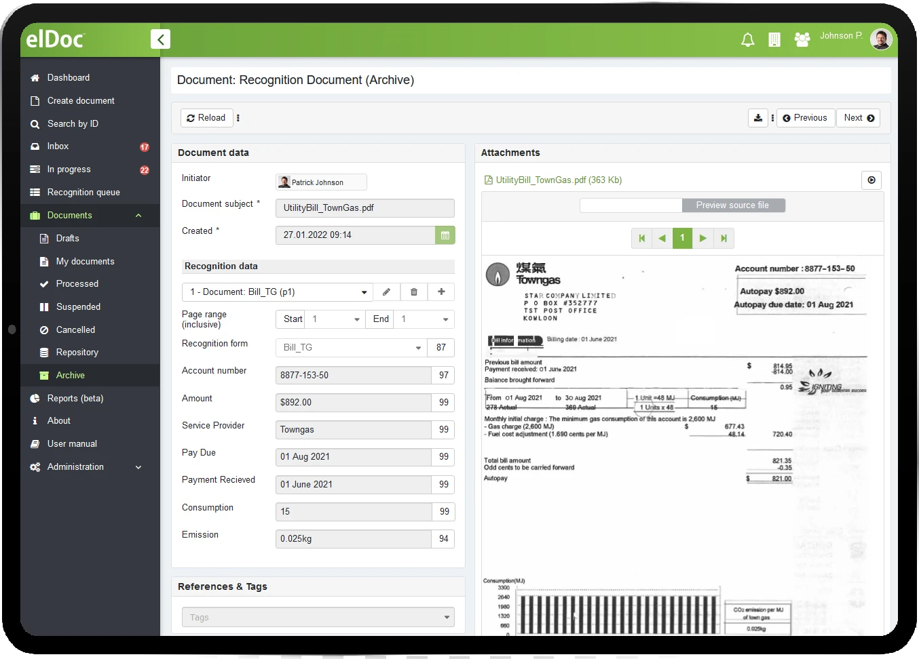Go to the previous attachment page
The height and width of the screenshot is (659, 919).
(662, 239)
